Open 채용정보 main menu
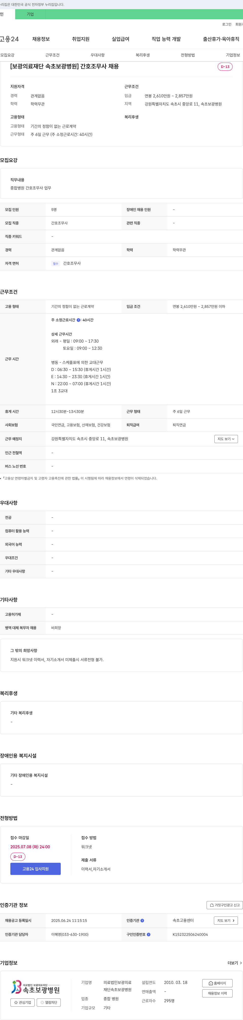 pos(41,39)
